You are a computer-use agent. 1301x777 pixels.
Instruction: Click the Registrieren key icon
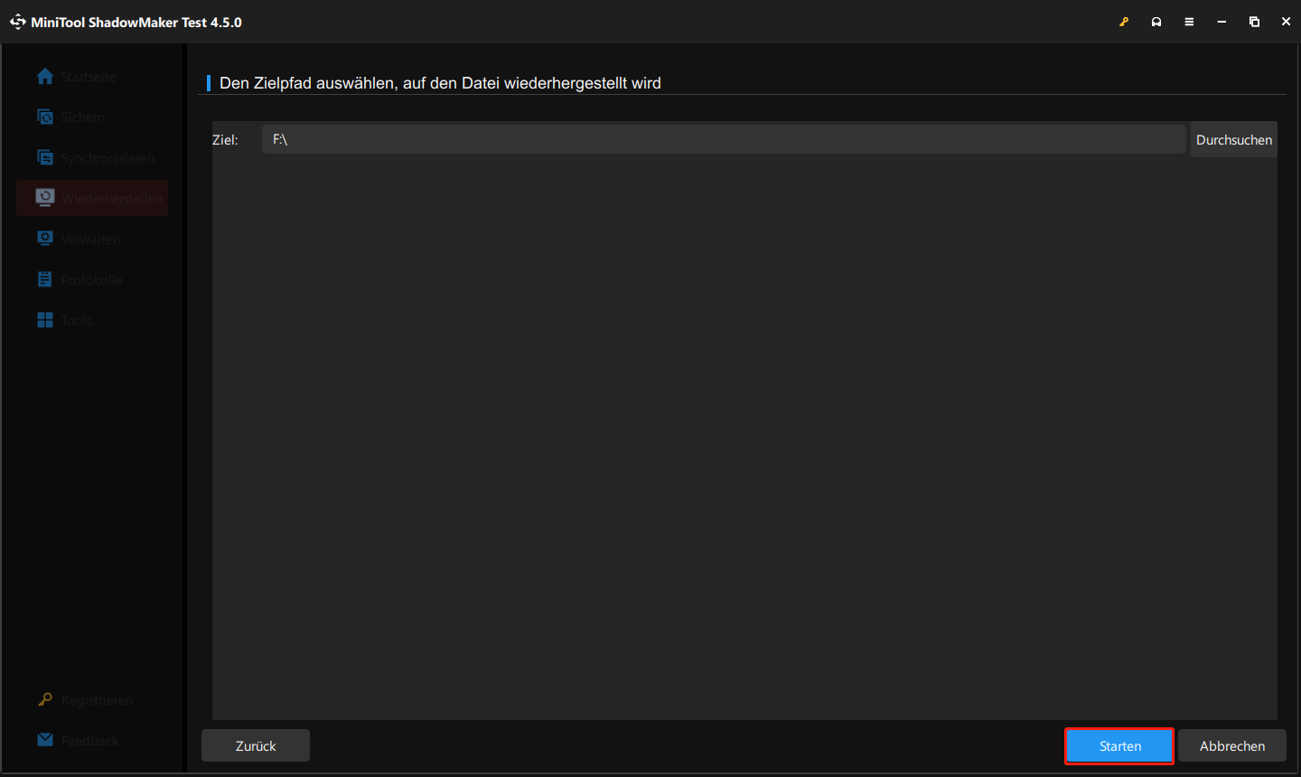tap(45, 699)
